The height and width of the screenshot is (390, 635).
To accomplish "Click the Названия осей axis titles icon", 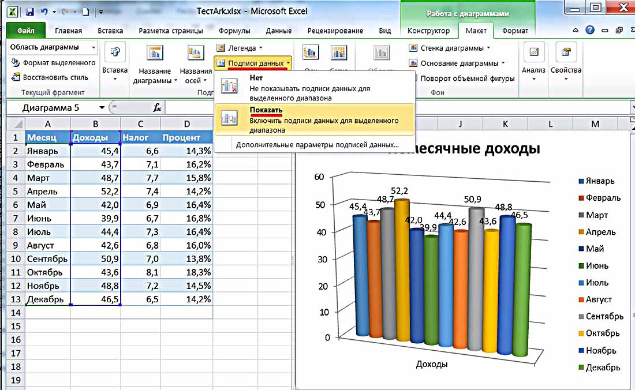I will coord(196,53).
